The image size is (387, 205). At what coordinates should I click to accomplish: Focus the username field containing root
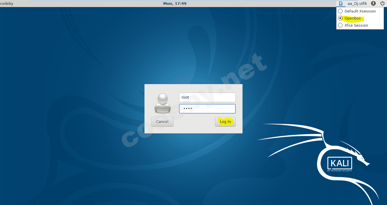coord(207,97)
